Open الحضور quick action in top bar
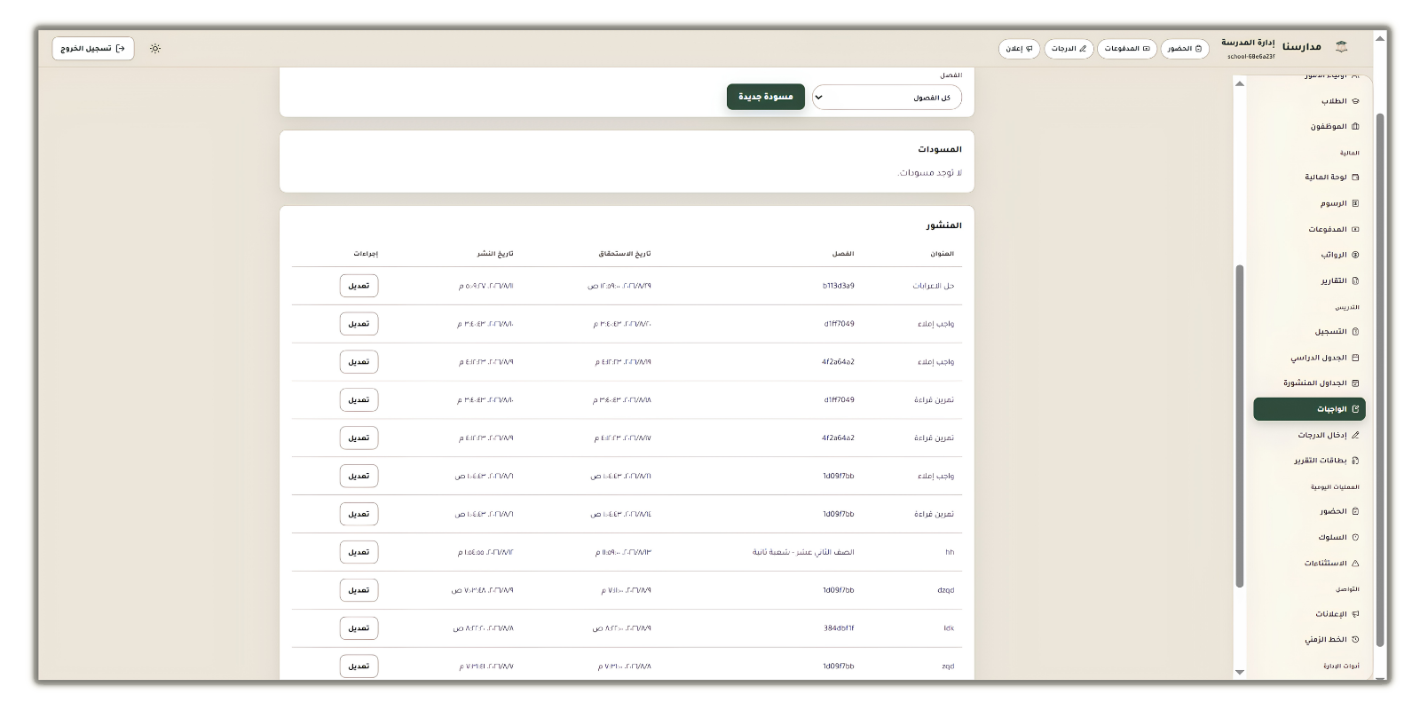Screen dimensions: 1420x710 pos(1185,49)
